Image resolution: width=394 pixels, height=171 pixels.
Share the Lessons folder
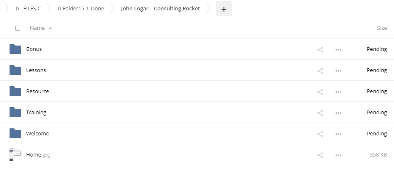(x=320, y=70)
